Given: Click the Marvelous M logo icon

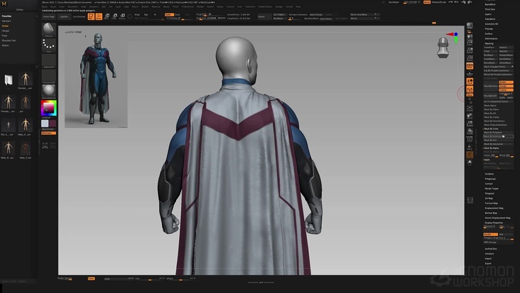Looking at the screenshot, I should (x=4, y=4).
